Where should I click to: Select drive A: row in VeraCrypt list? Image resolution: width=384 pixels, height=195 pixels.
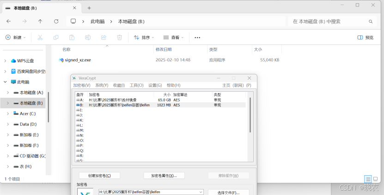click(161, 100)
